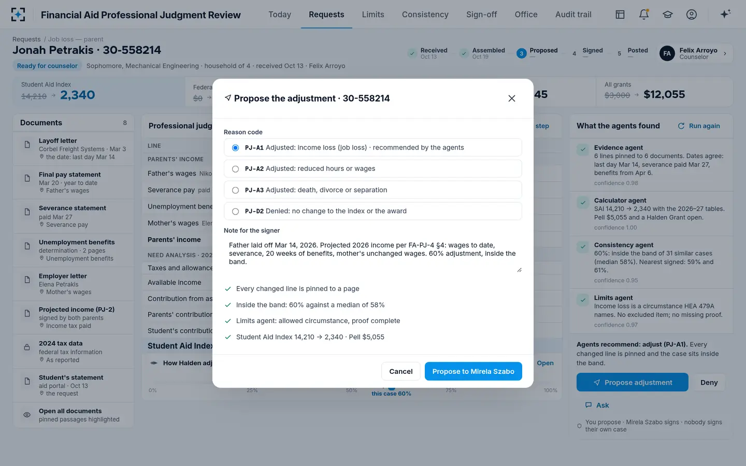
Task: Expand the Felix Arroyo counselor chevron
Action: 725,53
